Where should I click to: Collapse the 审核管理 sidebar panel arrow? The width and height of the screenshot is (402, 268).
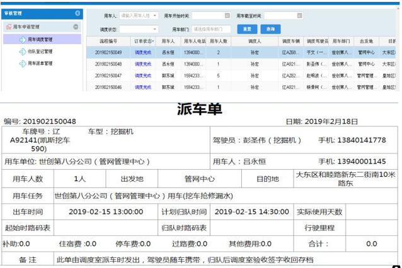tap(78, 13)
